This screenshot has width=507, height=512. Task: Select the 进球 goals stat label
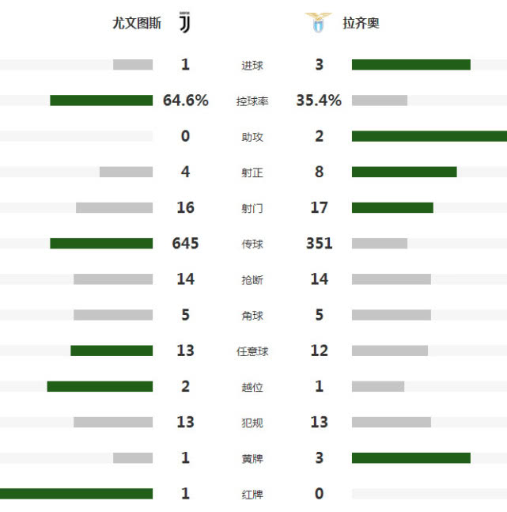coord(252,66)
